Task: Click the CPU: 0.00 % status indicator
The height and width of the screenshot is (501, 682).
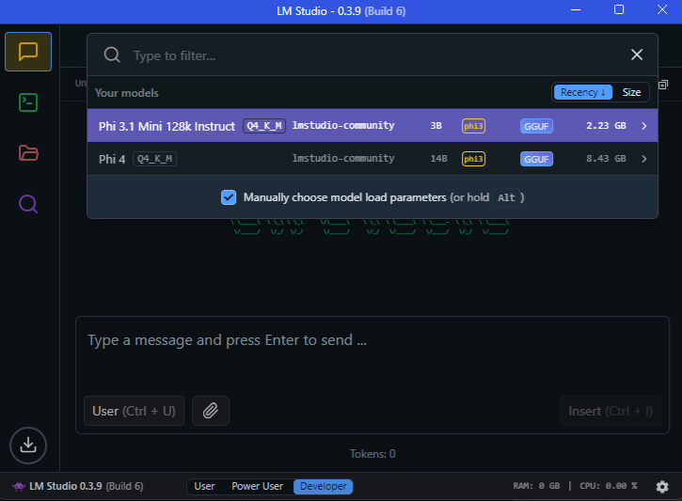Action: click(608, 486)
